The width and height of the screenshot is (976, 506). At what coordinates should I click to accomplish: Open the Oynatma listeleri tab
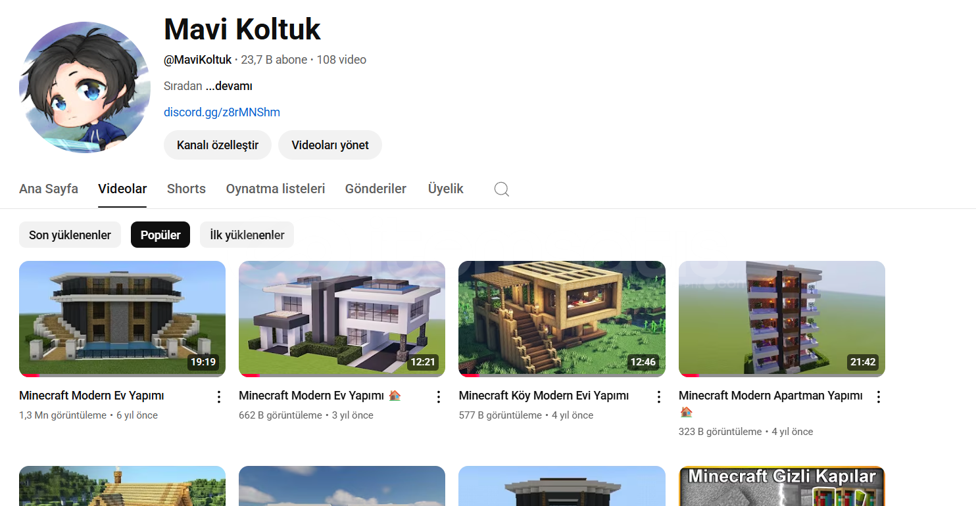[276, 189]
